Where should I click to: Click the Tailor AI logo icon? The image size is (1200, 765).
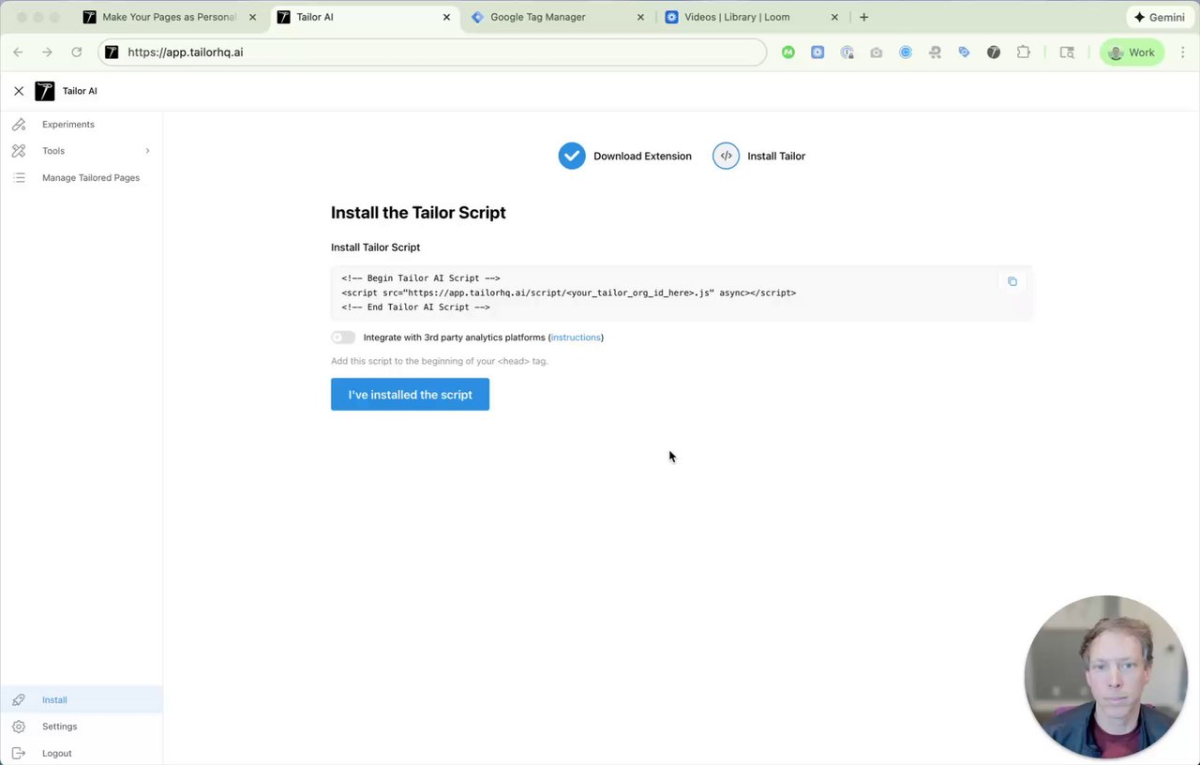click(45, 91)
